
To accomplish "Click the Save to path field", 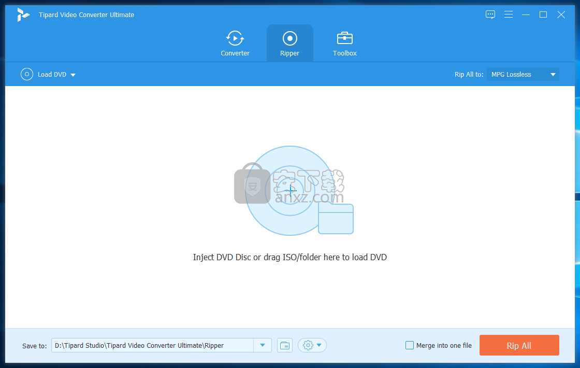I will coord(152,345).
